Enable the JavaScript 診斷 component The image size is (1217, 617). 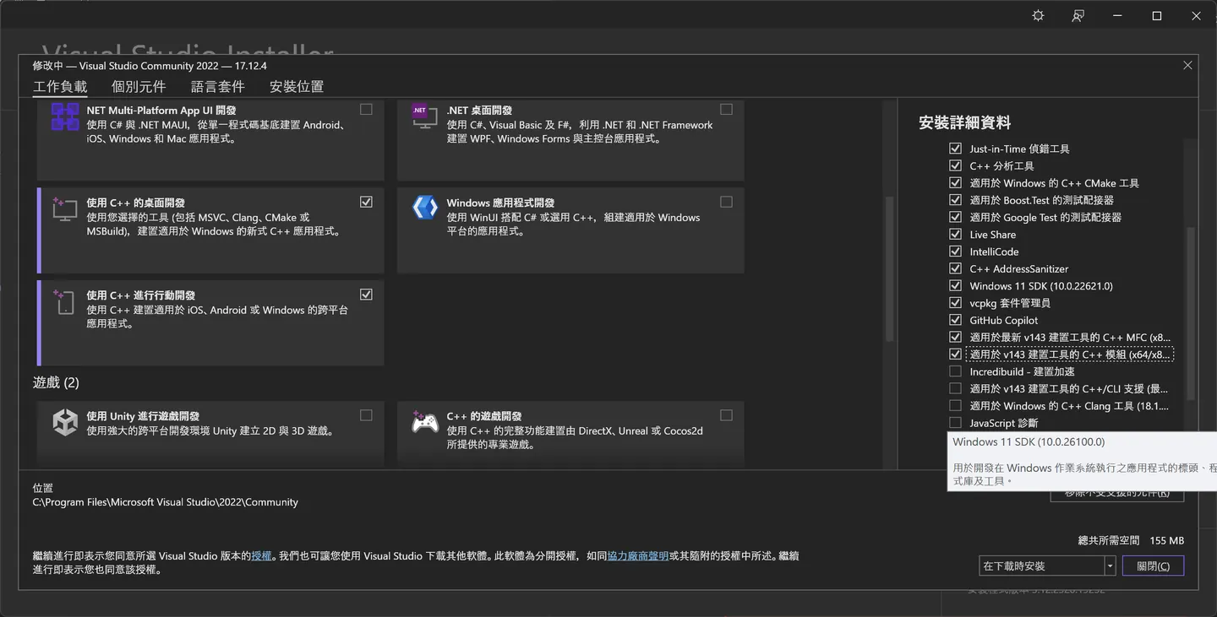[955, 423]
